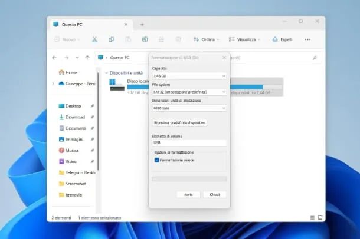The image size is (360, 239).
Task: Expand the Giuseppe OneDrive tree node
Action: coord(53,84)
